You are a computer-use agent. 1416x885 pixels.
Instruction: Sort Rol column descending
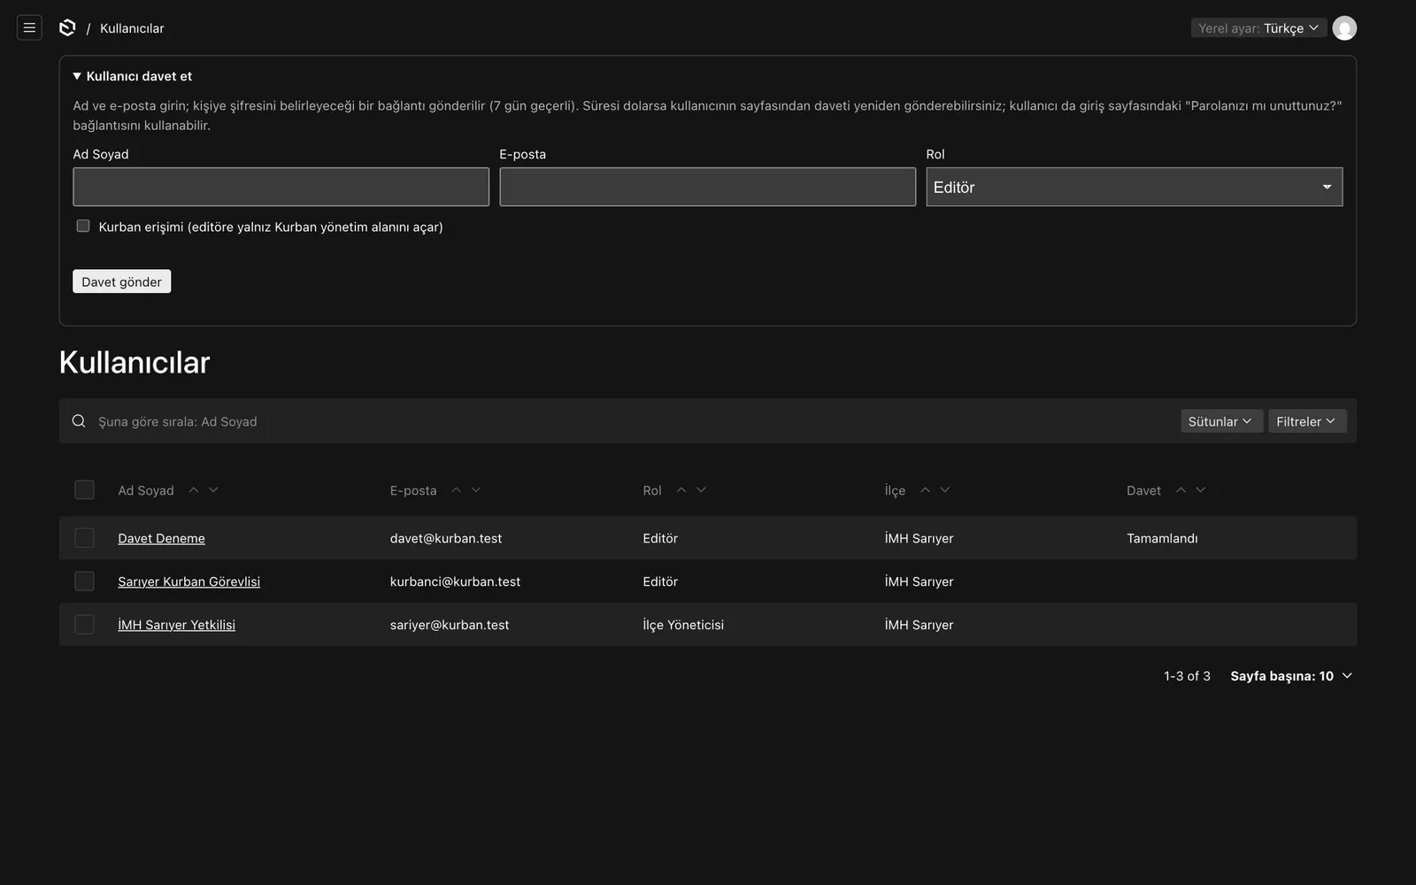701,489
